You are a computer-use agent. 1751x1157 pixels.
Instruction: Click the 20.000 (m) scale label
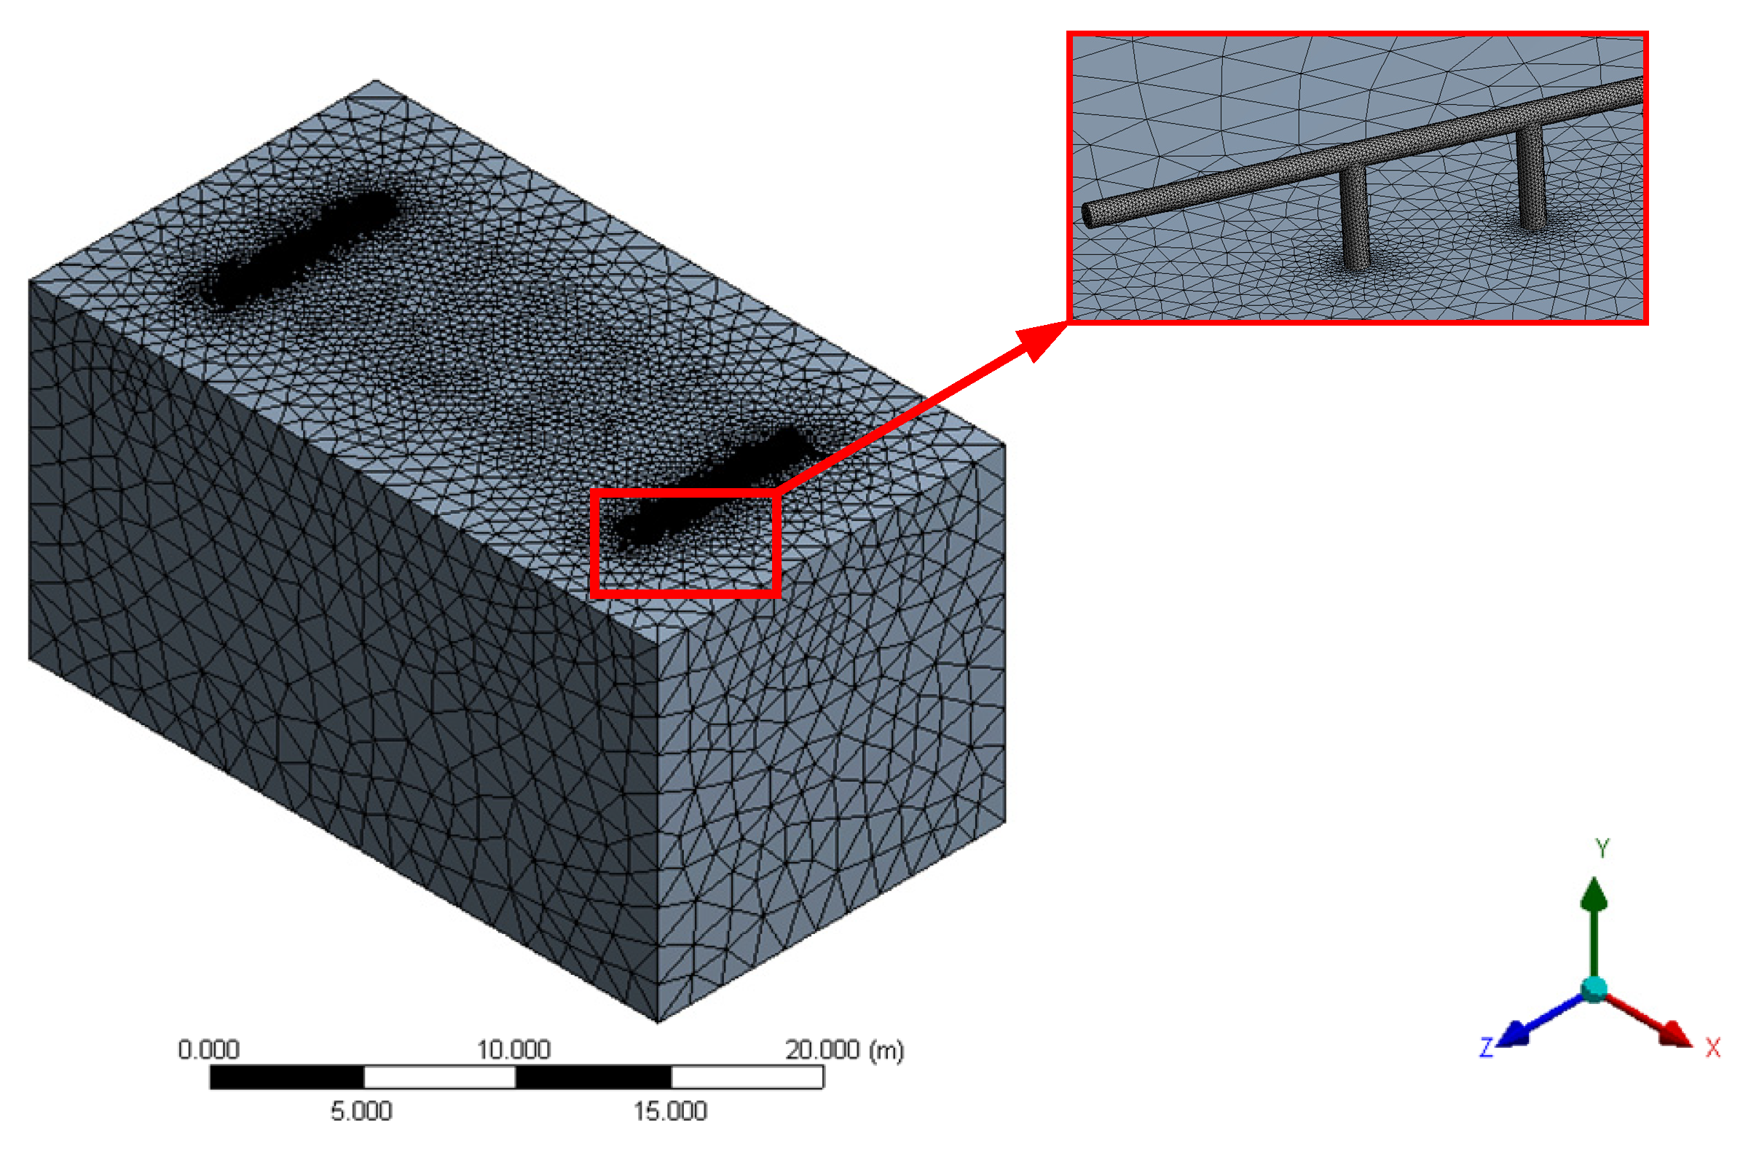point(843,1049)
